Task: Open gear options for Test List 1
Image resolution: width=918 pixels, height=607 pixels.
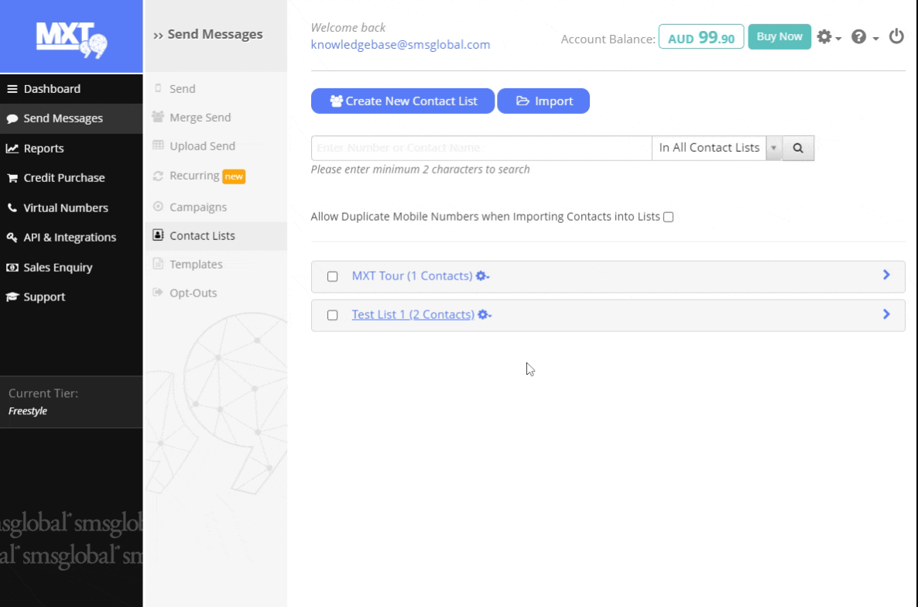Action: tap(485, 315)
